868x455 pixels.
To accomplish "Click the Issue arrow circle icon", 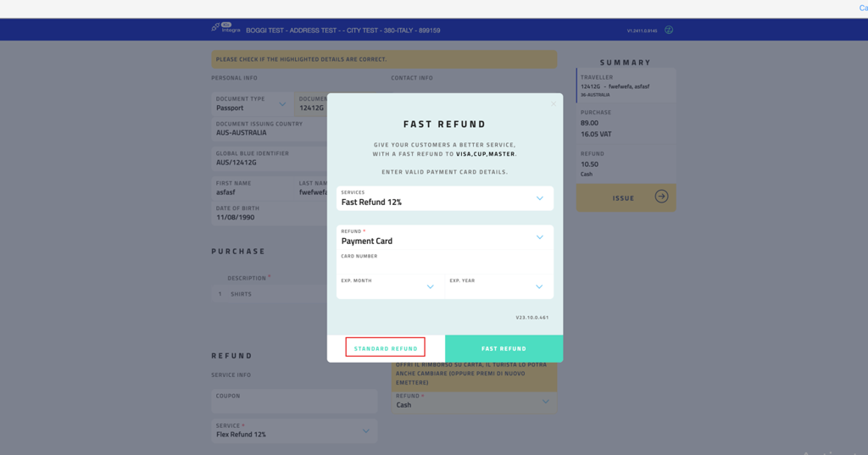I will tap(661, 197).
